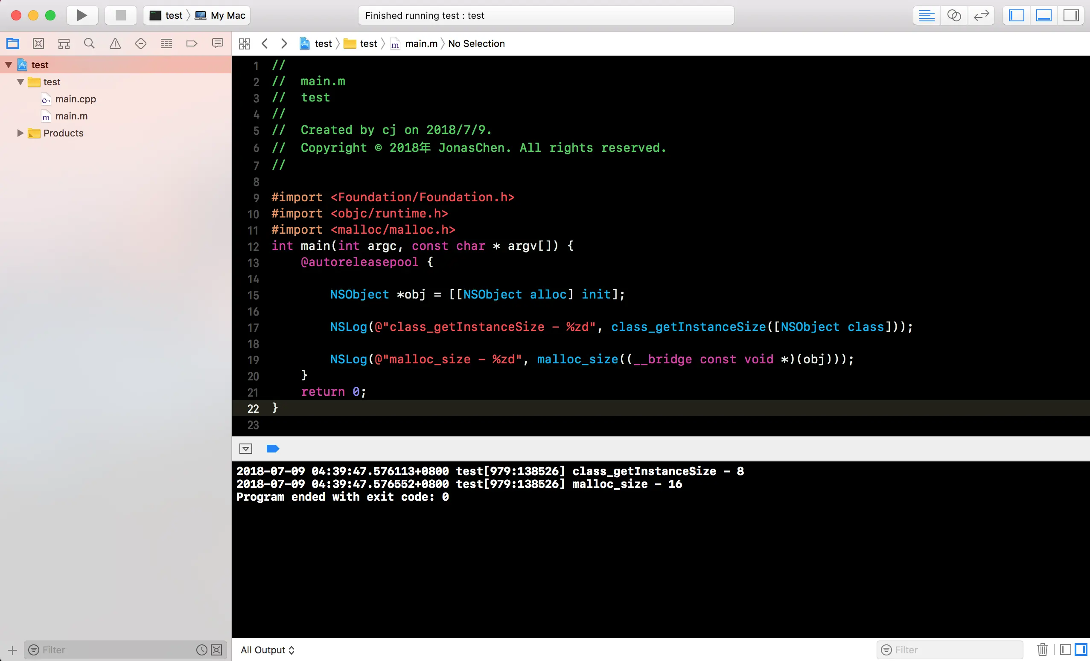Open the Breakpoint navigator icon
1090x661 pixels.
pos(192,43)
